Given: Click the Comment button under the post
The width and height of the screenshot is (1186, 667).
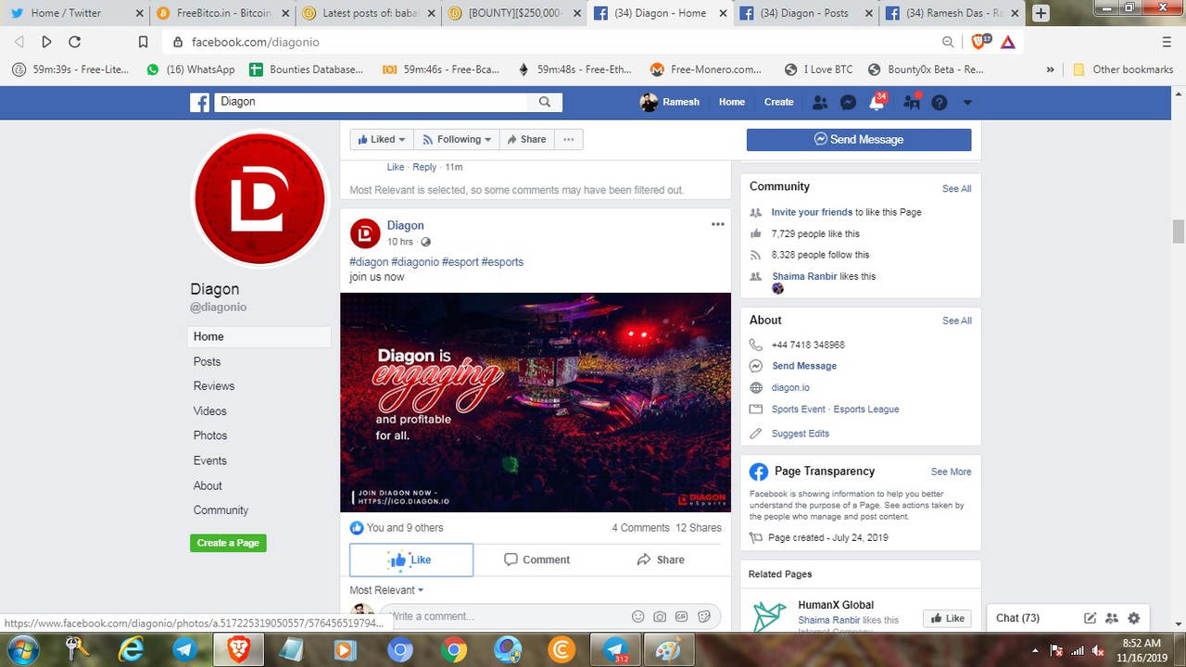Looking at the screenshot, I should pyautogui.click(x=536, y=560).
